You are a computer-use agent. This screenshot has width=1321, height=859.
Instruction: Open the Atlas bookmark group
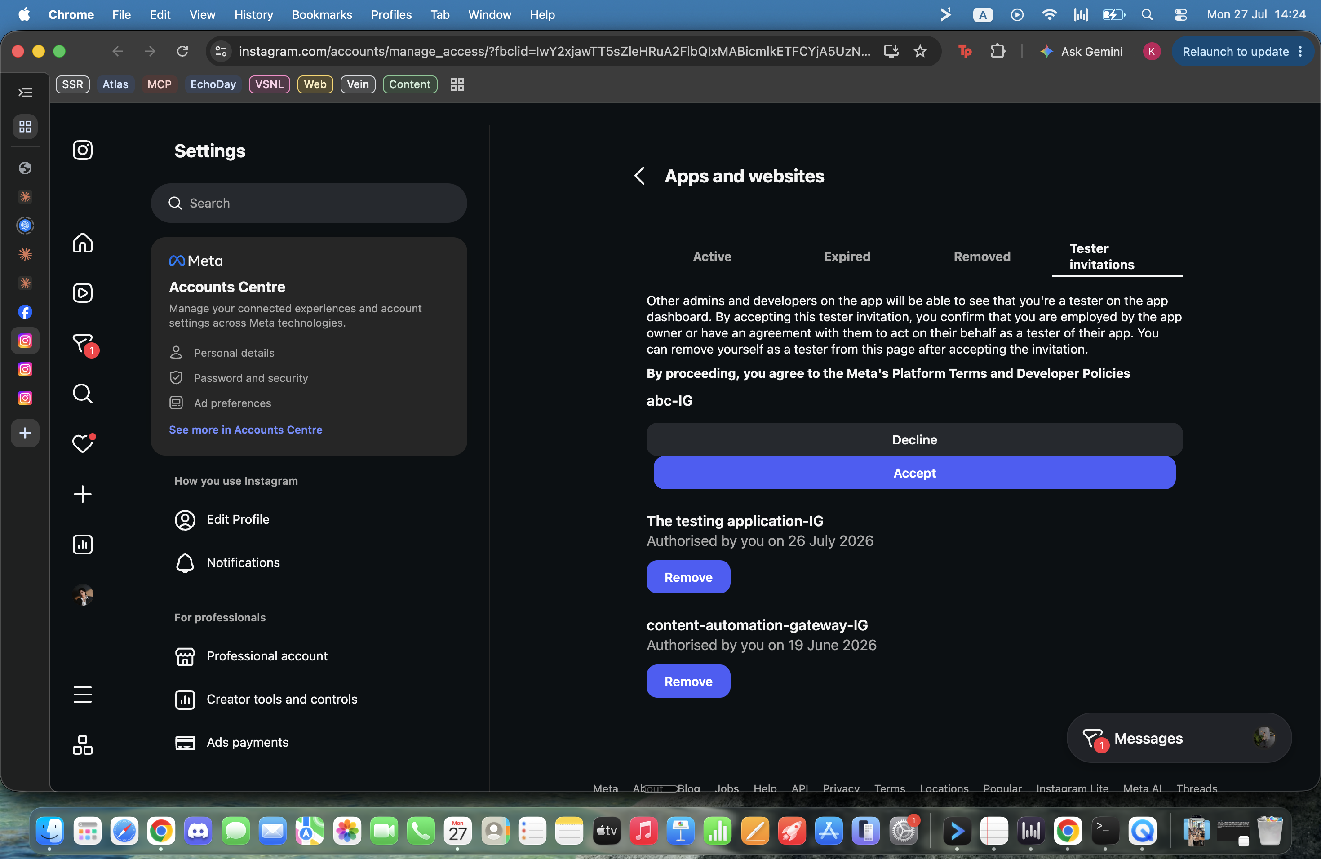[x=115, y=84]
